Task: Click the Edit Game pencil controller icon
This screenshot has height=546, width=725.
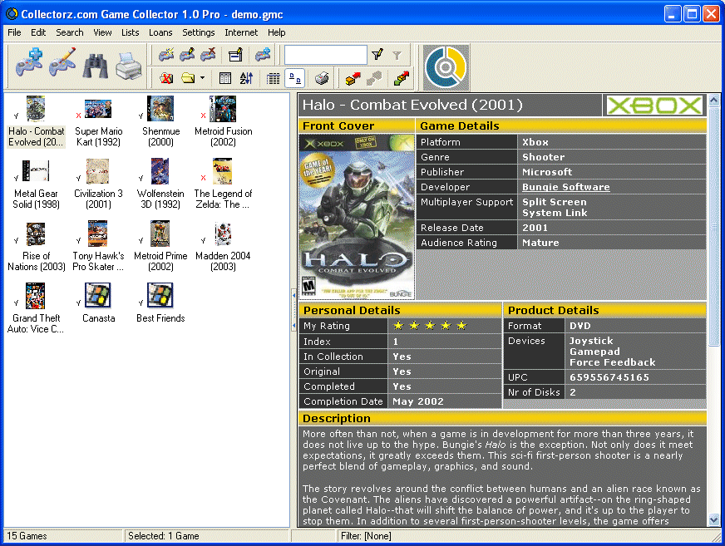Action: point(62,64)
